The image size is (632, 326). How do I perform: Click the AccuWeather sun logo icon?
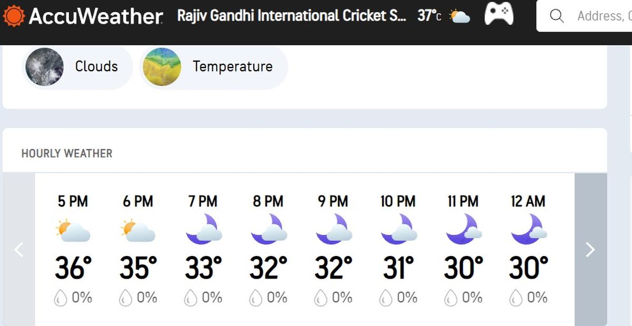[x=14, y=16]
